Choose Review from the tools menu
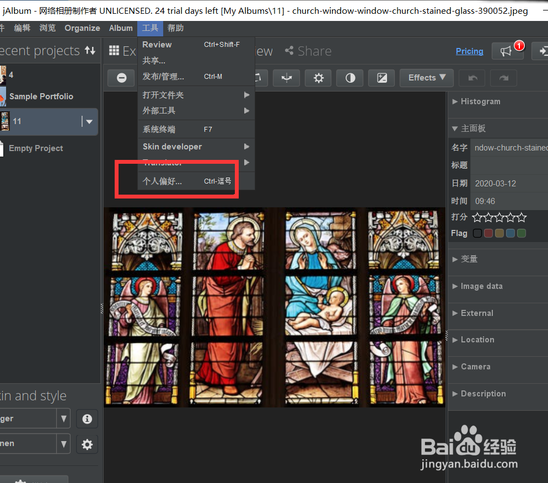This screenshot has height=483, width=548. pyautogui.click(x=196, y=45)
